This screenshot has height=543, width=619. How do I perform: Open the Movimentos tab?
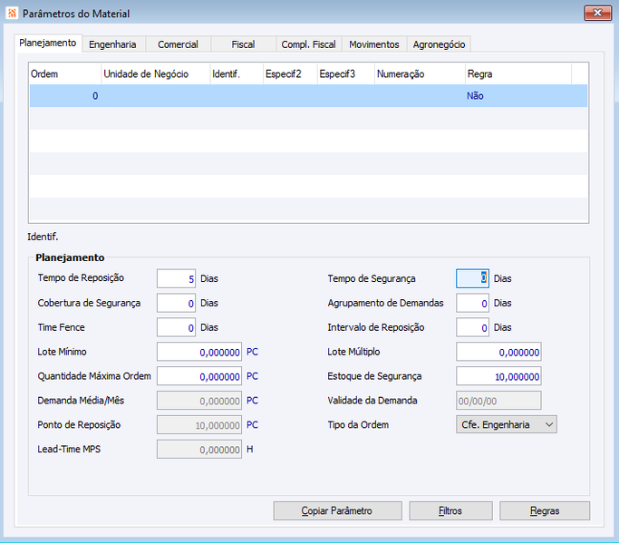click(x=374, y=44)
